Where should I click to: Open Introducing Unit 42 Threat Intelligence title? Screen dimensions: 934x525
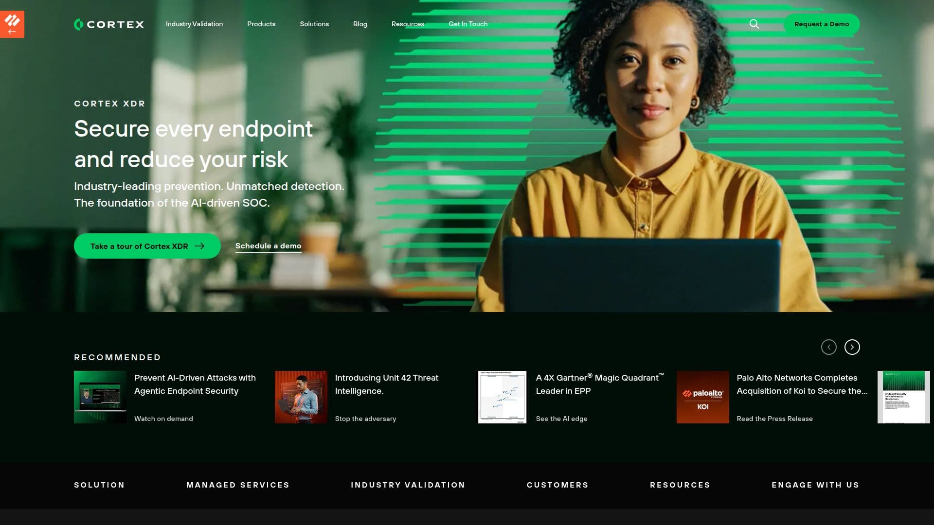coord(387,384)
